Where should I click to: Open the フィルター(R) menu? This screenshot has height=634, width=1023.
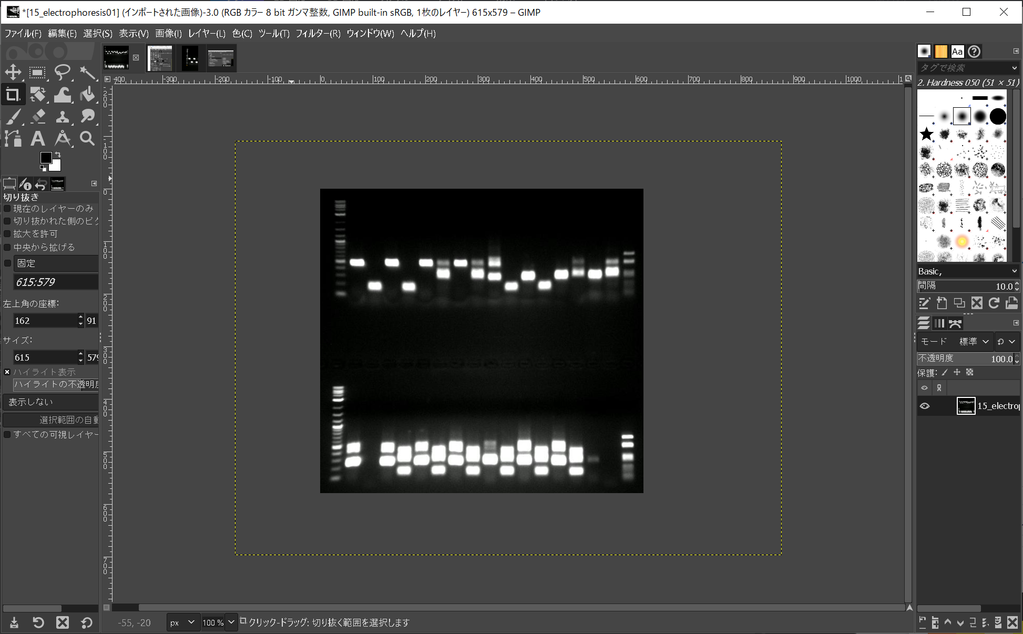point(318,34)
